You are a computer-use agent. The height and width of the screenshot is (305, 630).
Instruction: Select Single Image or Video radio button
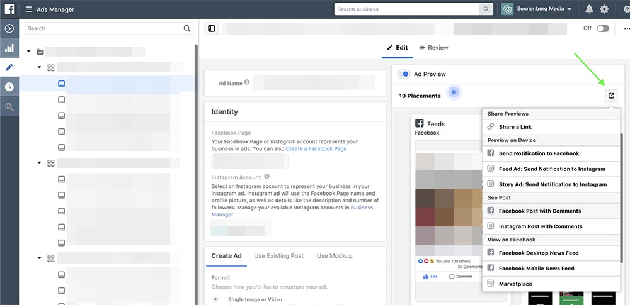click(216, 299)
